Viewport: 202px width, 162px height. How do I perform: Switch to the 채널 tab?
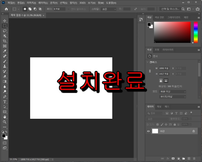pyautogui.click(x=159, y=106)
